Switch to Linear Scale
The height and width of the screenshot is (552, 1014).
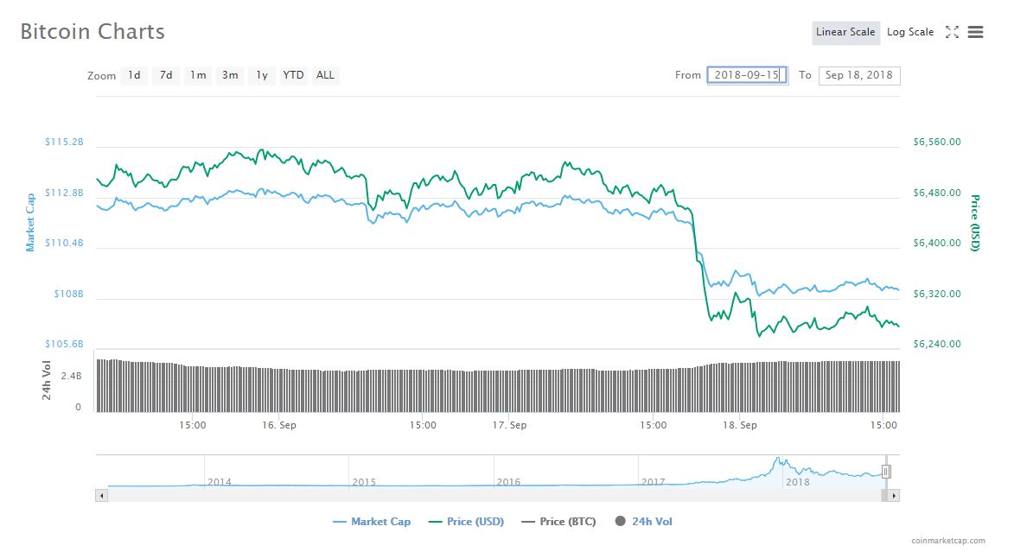point(845,32)
